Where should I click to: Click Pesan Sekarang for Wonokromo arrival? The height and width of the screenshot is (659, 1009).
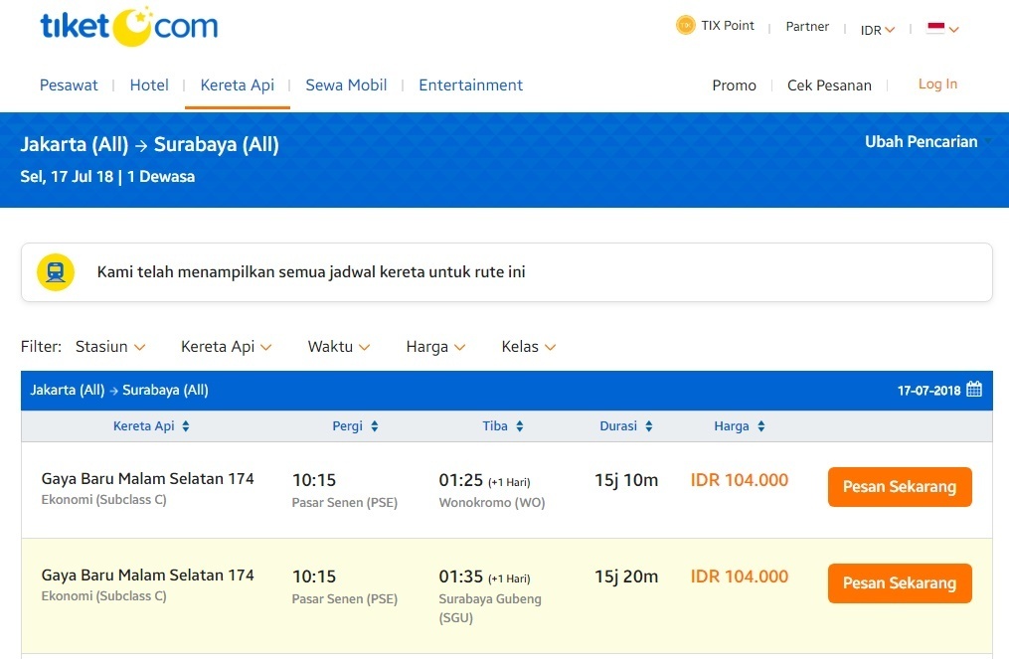click(900, 487)
